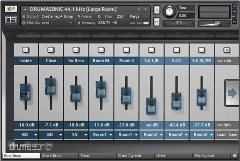Screen dimensions: 240x161
Task: Solo the instrument with the S button
Action: tap(157, 10)
